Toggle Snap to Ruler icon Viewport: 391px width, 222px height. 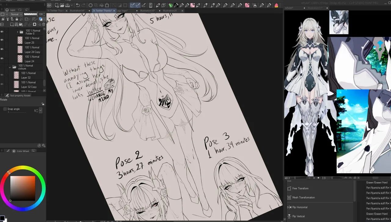pyautogui.click(x=132, y=5)
